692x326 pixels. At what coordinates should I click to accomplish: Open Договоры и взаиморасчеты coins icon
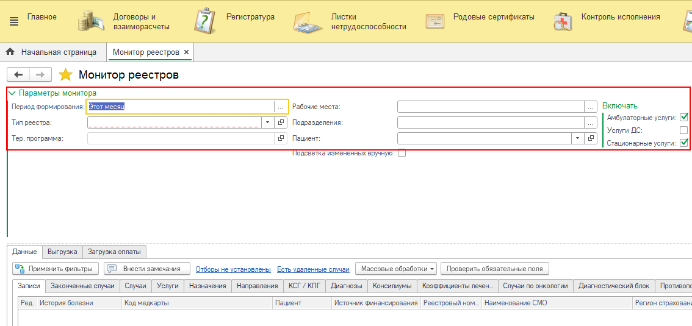tap(92, 21)
